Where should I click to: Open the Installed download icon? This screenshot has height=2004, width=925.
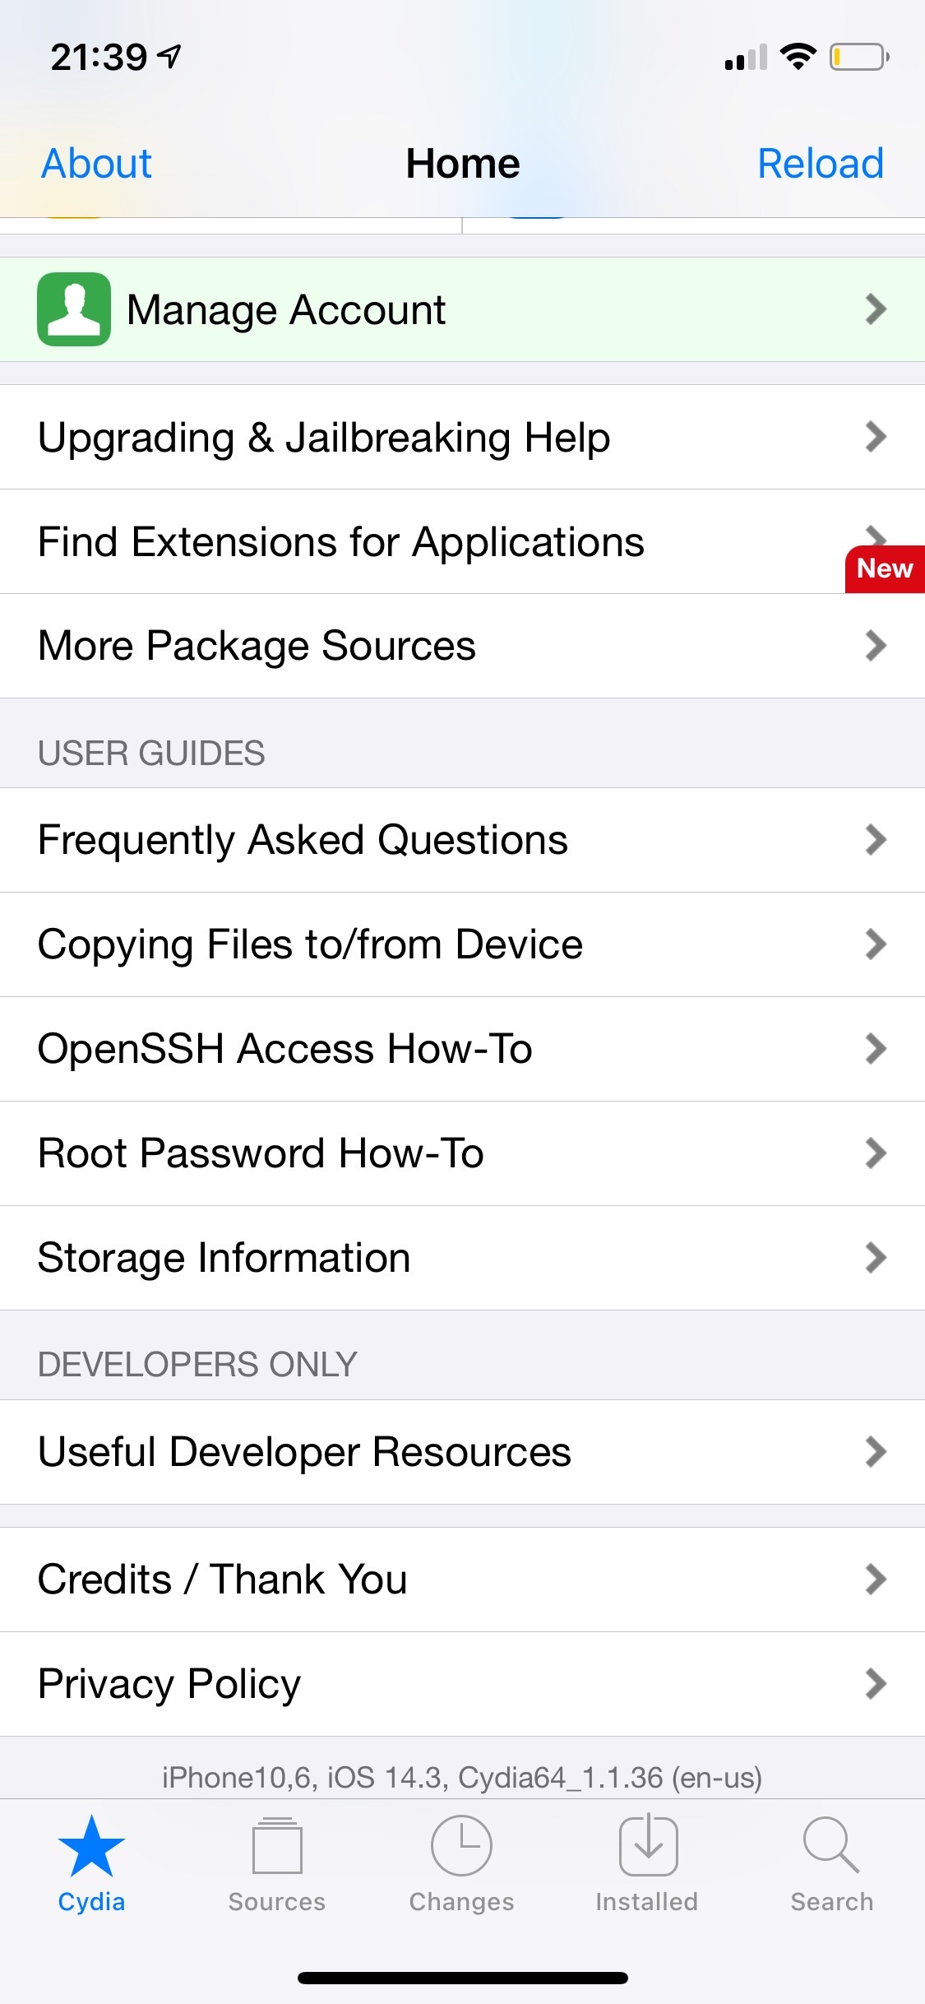coord(648,1845)
